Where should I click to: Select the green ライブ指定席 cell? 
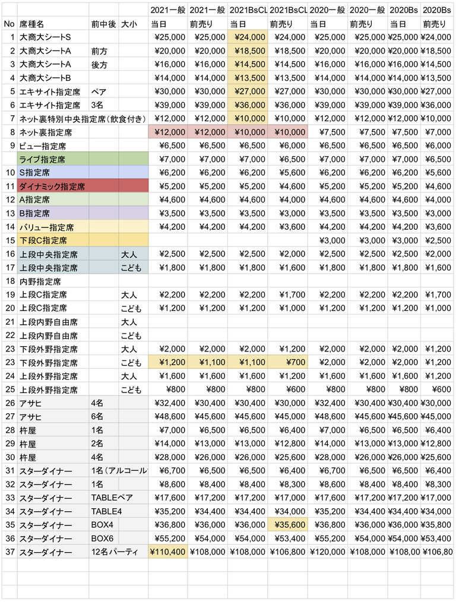click(x=53, y=159)
